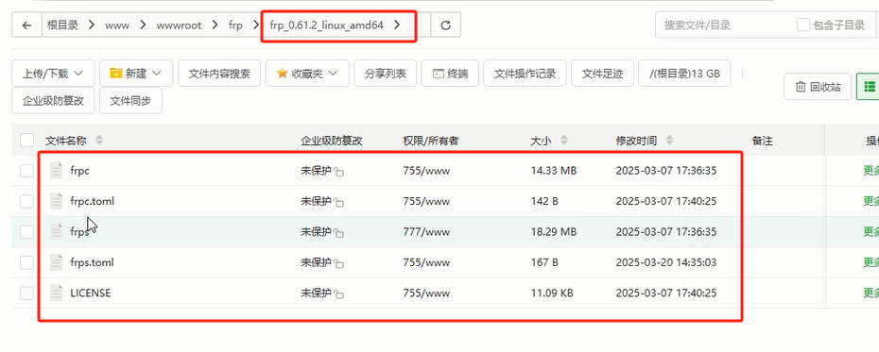Click lock icon in frps.toml row

pos(339,263)
